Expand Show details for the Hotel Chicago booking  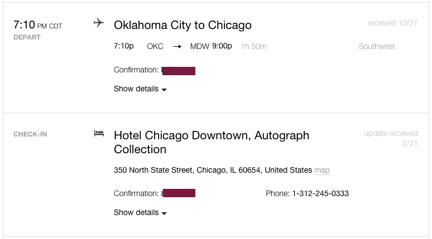click(140, 213)
